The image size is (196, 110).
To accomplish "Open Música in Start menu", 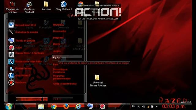I will 57,44.
